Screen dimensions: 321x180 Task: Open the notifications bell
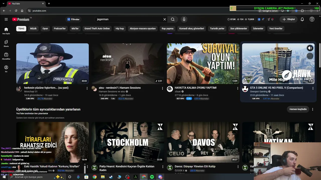tap(302, 19)
